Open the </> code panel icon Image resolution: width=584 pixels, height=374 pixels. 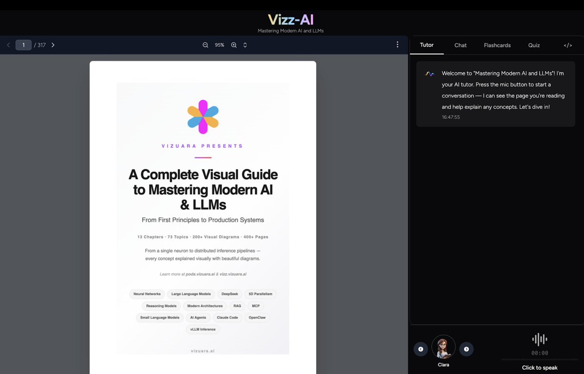point(567,45)
